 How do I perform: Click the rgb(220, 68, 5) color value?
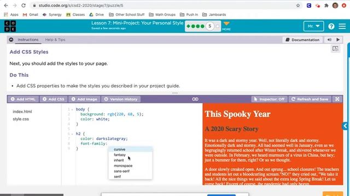124,114
